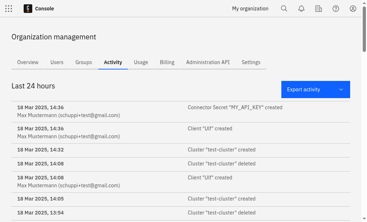Click the Export activity button

[304, 90]
